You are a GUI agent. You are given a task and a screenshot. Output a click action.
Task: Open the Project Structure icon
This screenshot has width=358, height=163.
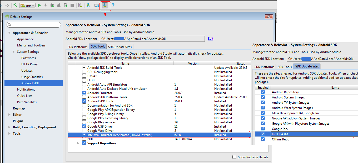pyautogui.click(x=97, y=5)
